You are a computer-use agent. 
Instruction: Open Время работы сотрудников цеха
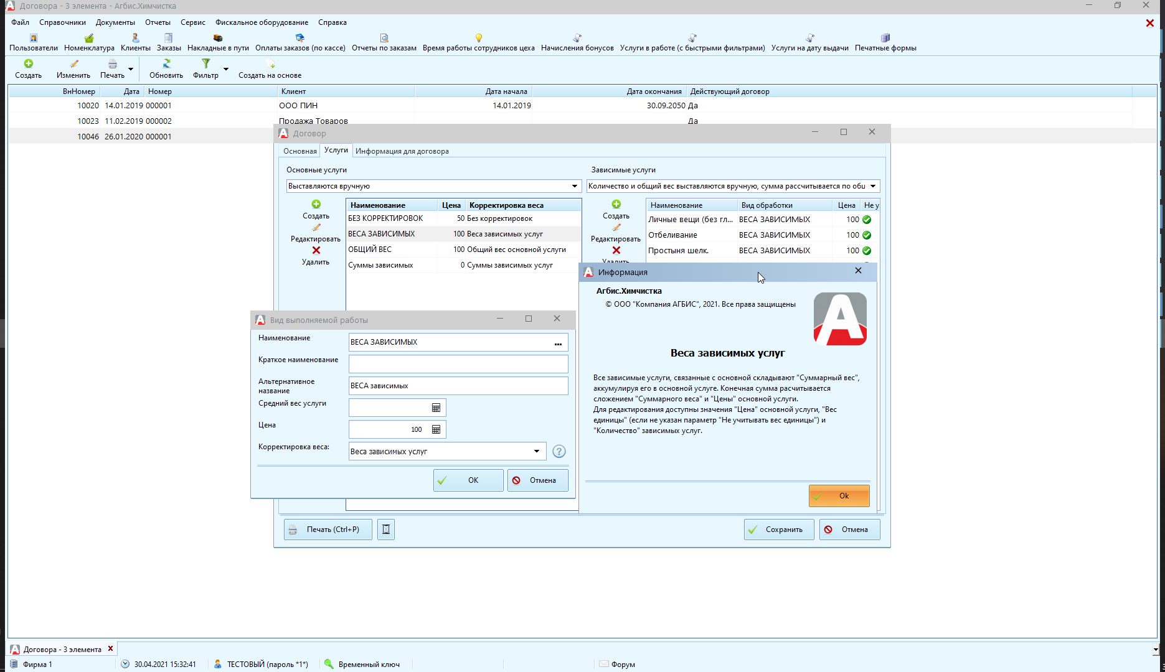pos(479,42)
